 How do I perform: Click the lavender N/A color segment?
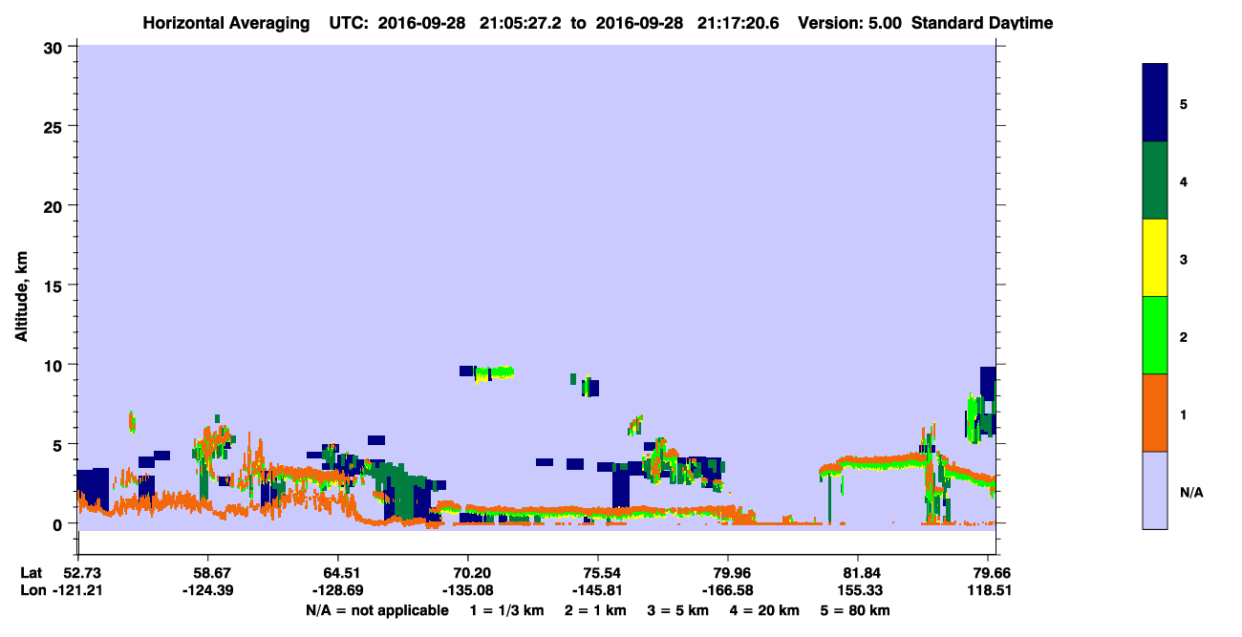pos(1155,490)
